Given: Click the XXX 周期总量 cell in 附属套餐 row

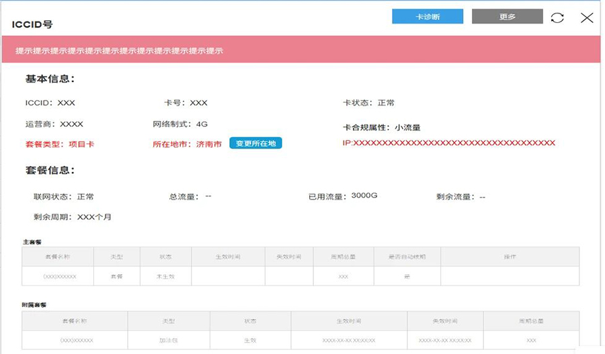Looking at the screenshot, I should click(x=531, y=341).
